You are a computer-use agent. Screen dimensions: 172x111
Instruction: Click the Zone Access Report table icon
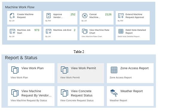pos(114,70)
